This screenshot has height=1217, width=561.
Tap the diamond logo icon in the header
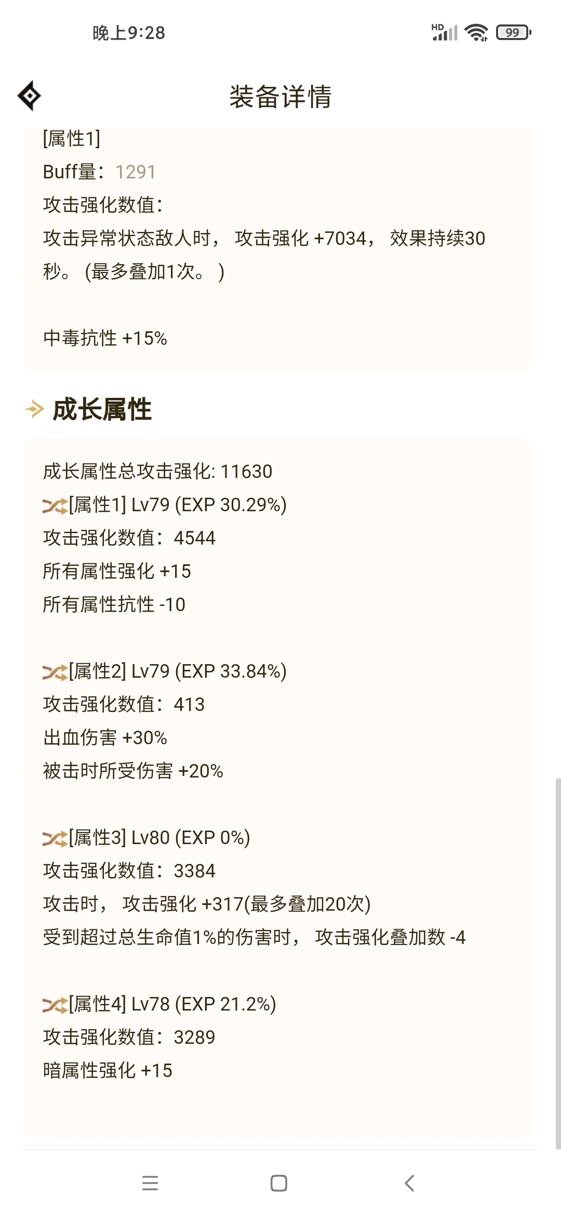click(x=30, y=96)
